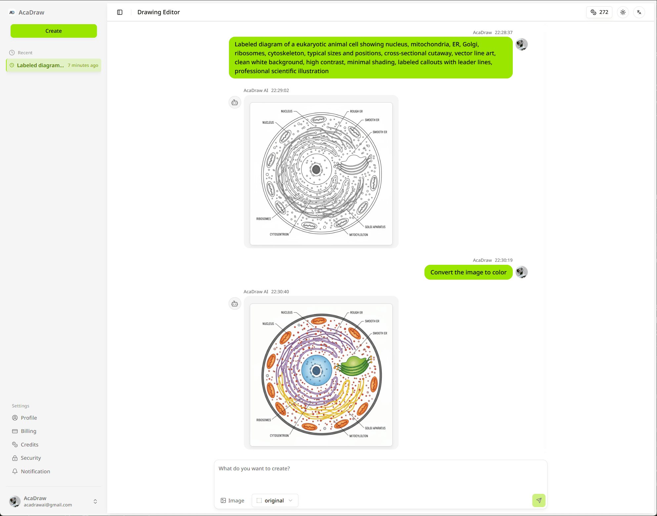Open the Security settings
This screenshot has height=516, width=657.
[x=30, y=458]
